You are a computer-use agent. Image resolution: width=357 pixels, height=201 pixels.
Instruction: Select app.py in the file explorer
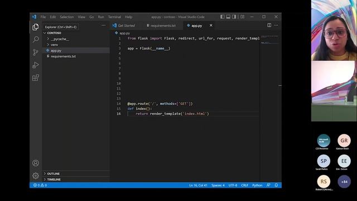[x=76, y=50]
